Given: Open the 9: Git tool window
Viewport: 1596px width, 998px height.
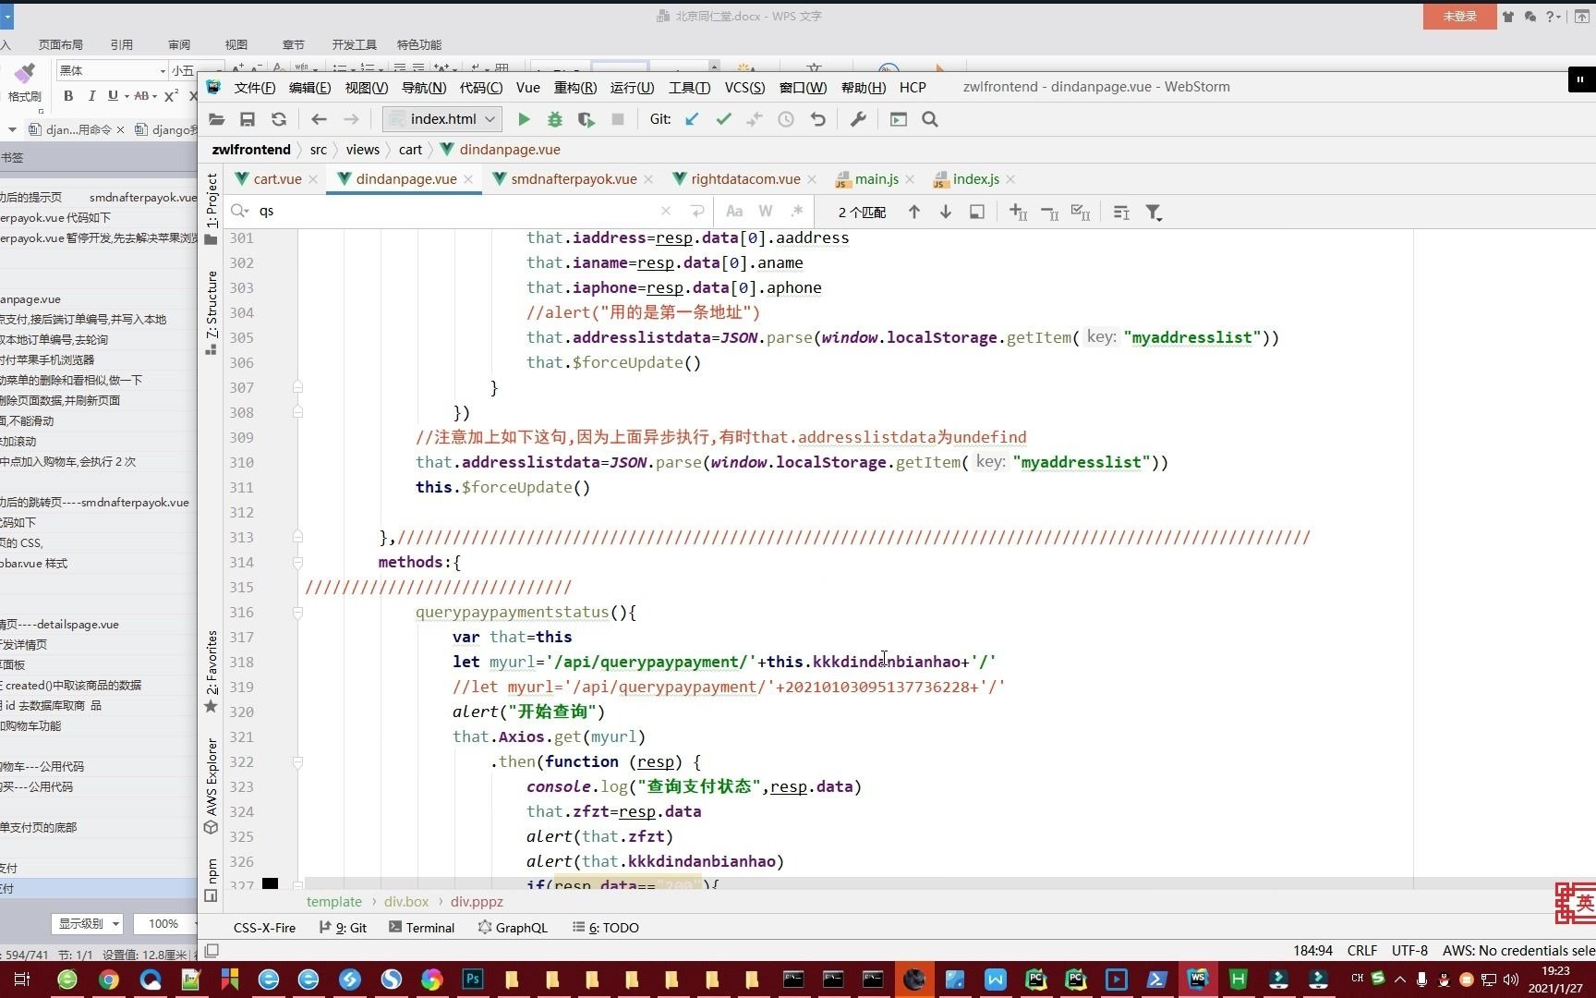Looking at the screenshot, I should [x=343, y=927].
